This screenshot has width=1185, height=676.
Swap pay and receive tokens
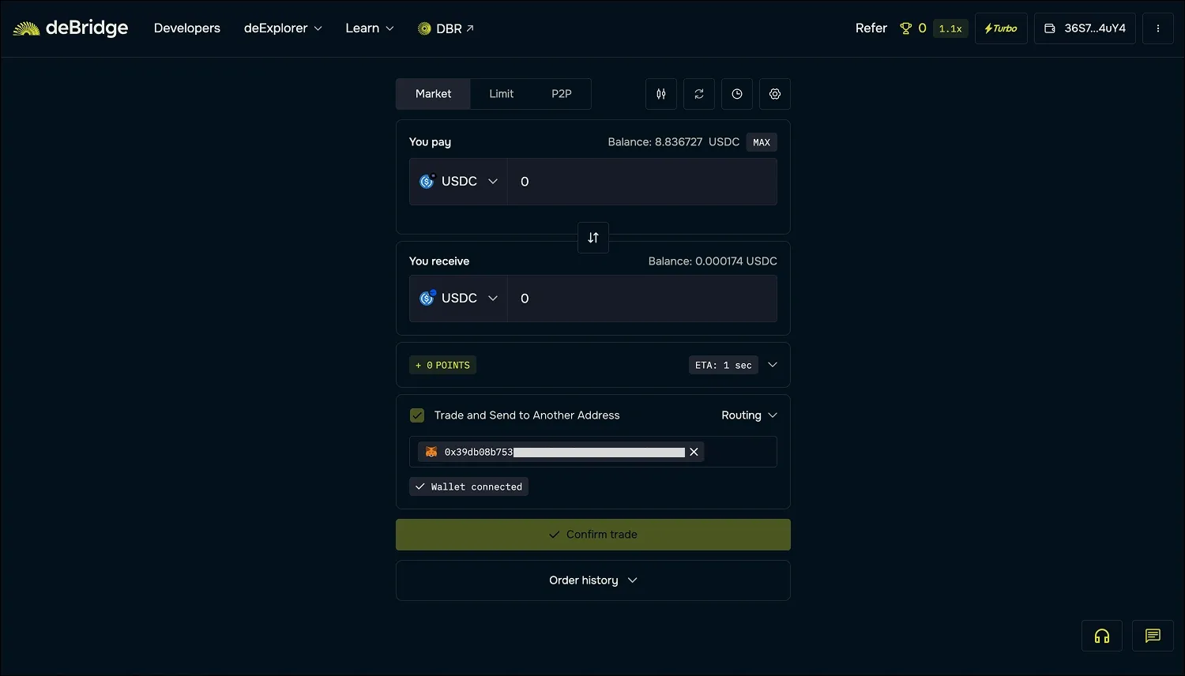(x=593, y=238)
